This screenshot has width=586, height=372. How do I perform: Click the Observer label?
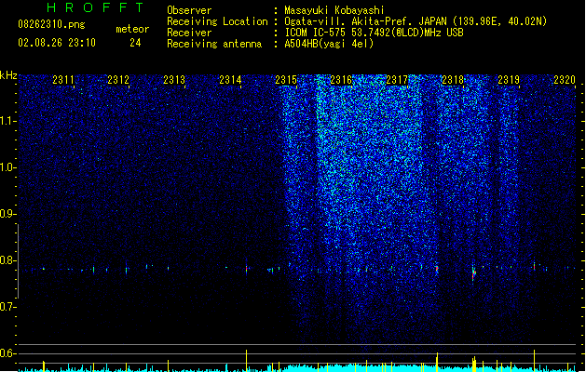pyautogui.click(x=189, y=10)
